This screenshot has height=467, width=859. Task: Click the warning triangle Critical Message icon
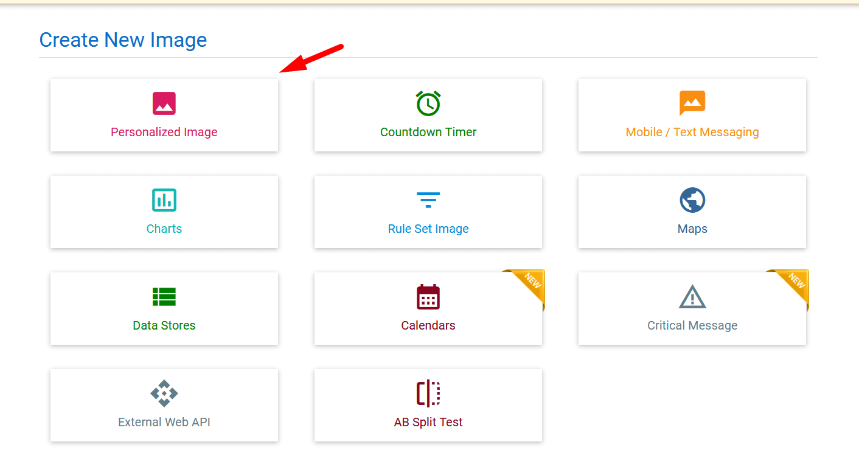(692, 297)
